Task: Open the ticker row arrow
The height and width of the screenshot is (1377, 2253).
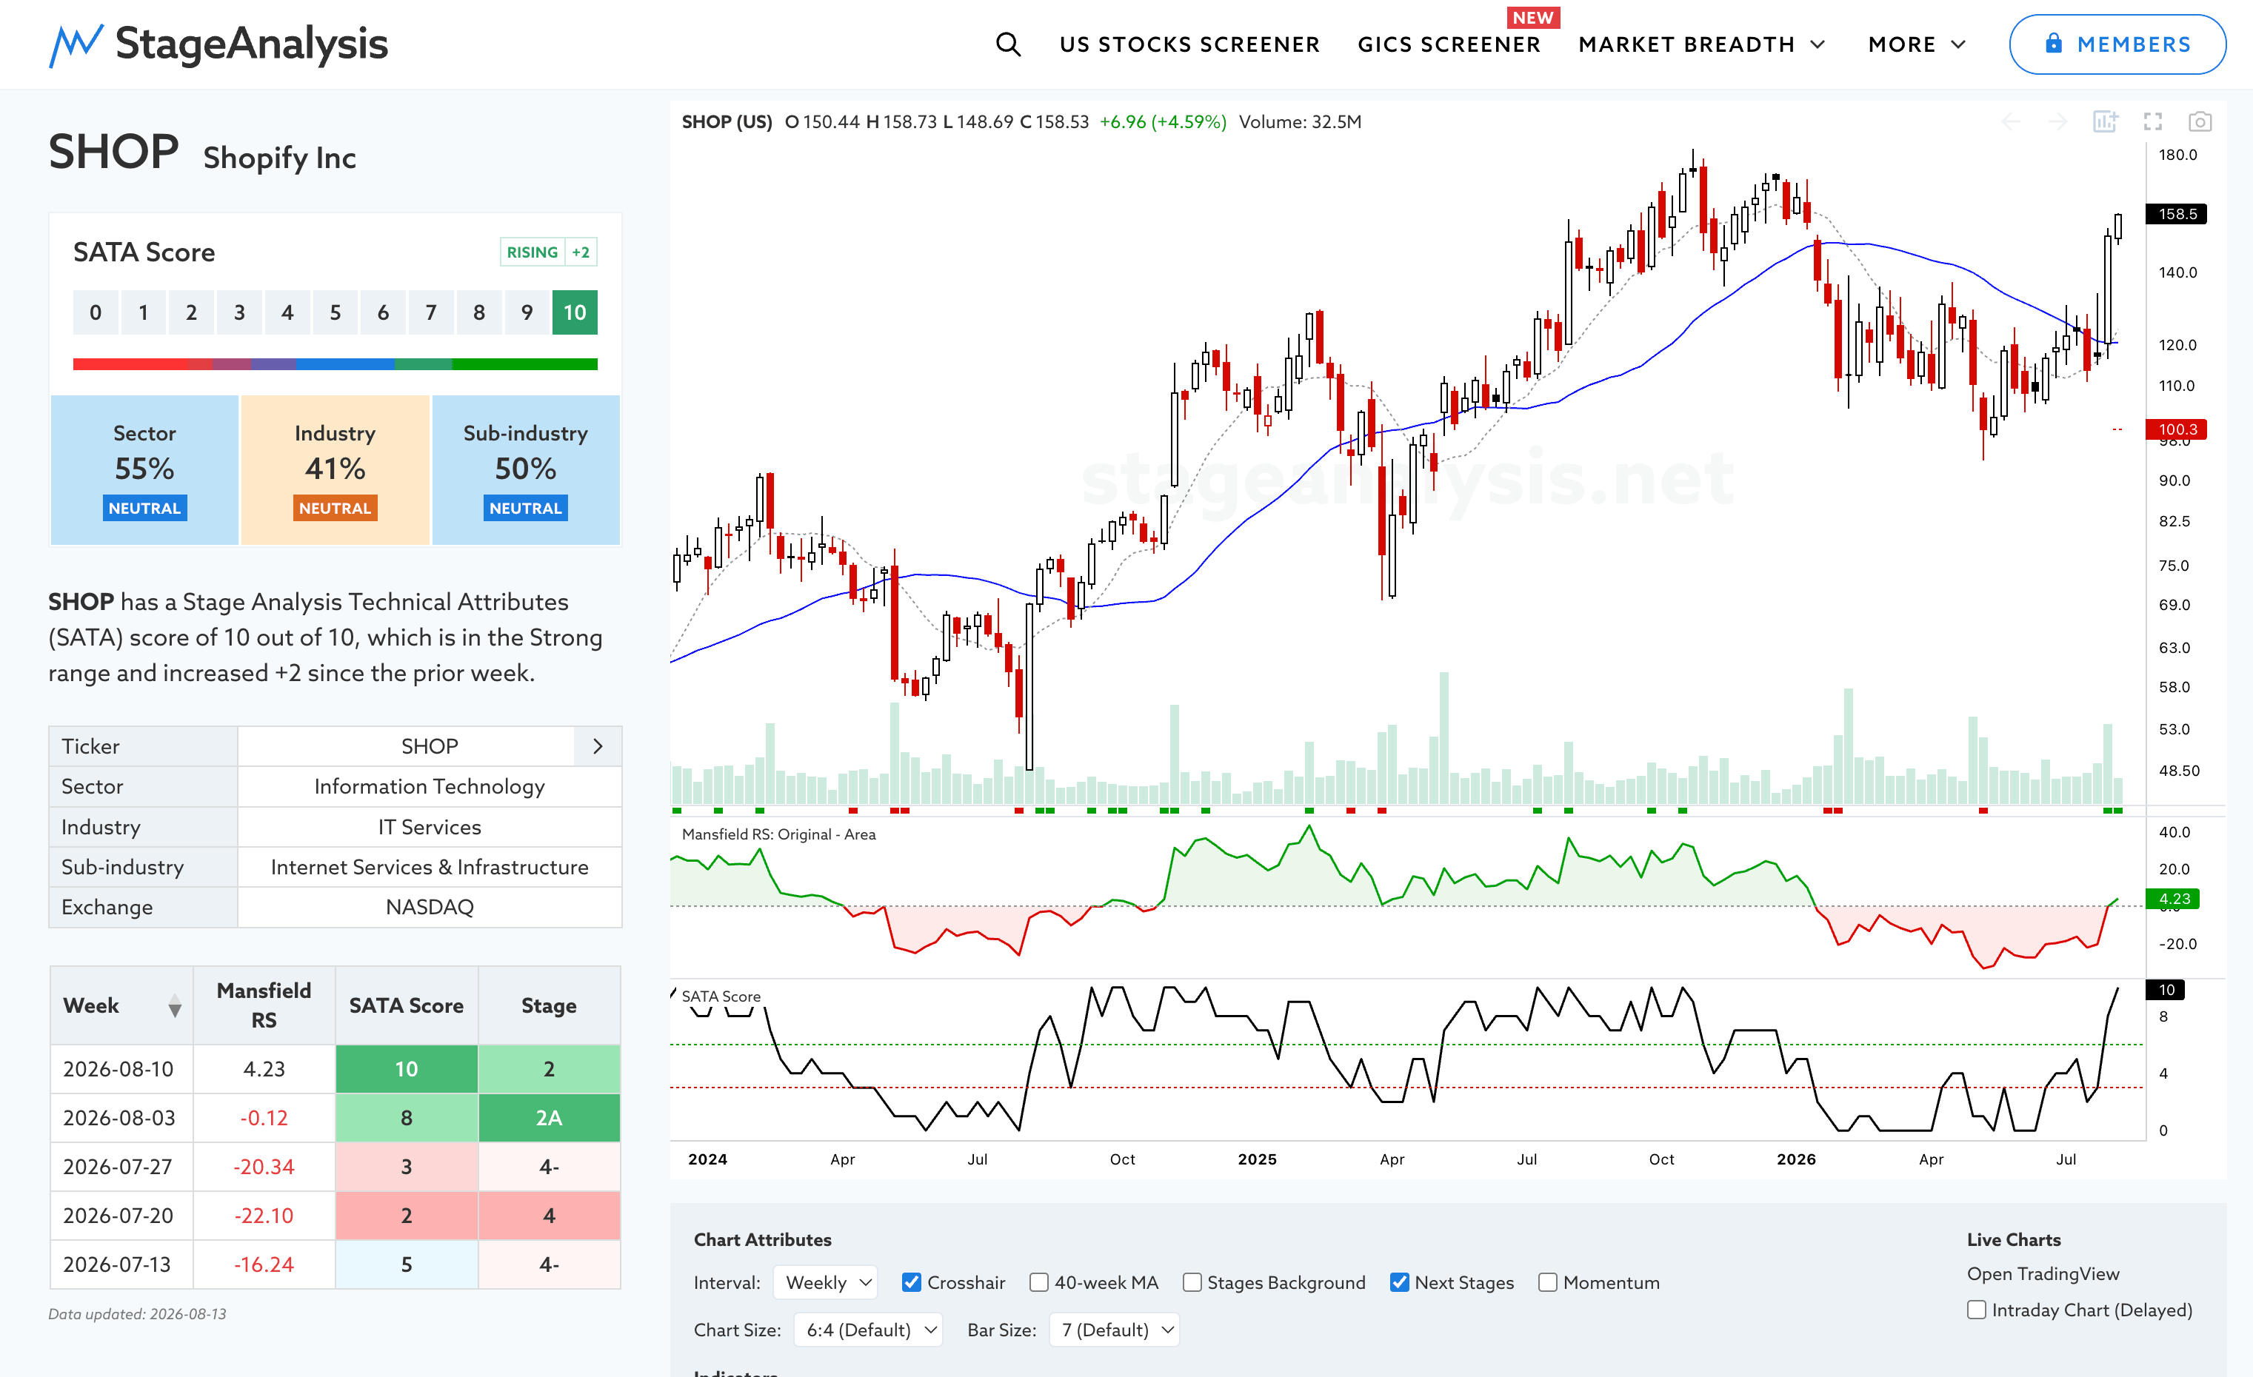Action: pyautogui.click(x=598, y=746)
